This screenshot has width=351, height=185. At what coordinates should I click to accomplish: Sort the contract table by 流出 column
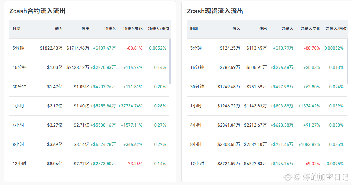point(85,29)
